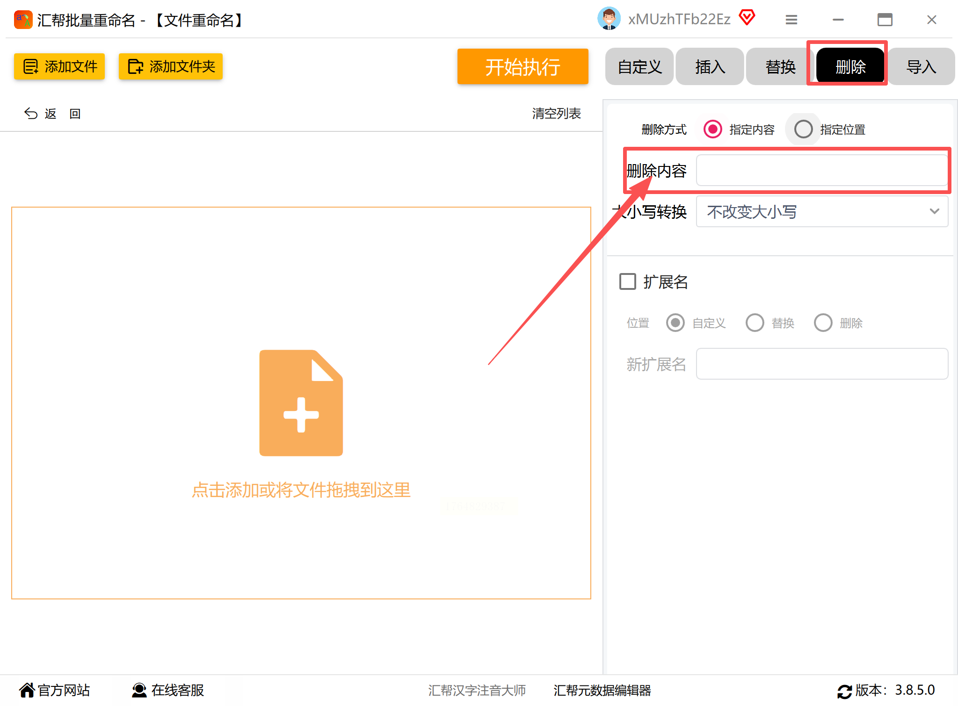
Task: Enable the 扩展名 checkbox
Action: coord(627,281)
